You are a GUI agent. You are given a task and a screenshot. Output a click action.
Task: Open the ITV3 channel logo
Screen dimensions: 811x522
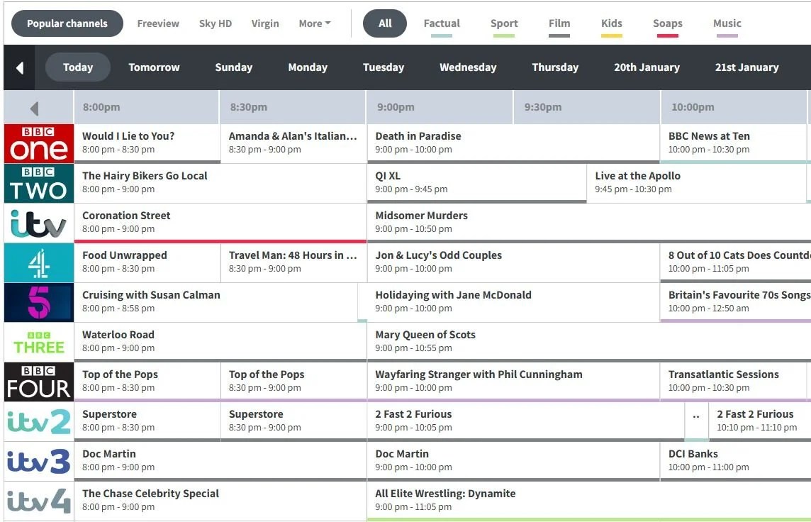[x=39, y=462]
